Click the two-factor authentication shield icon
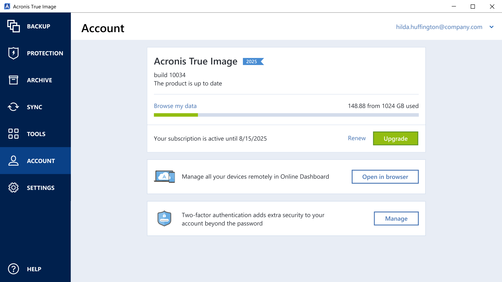Screen dimensions: 502x282 pos(164,218)
